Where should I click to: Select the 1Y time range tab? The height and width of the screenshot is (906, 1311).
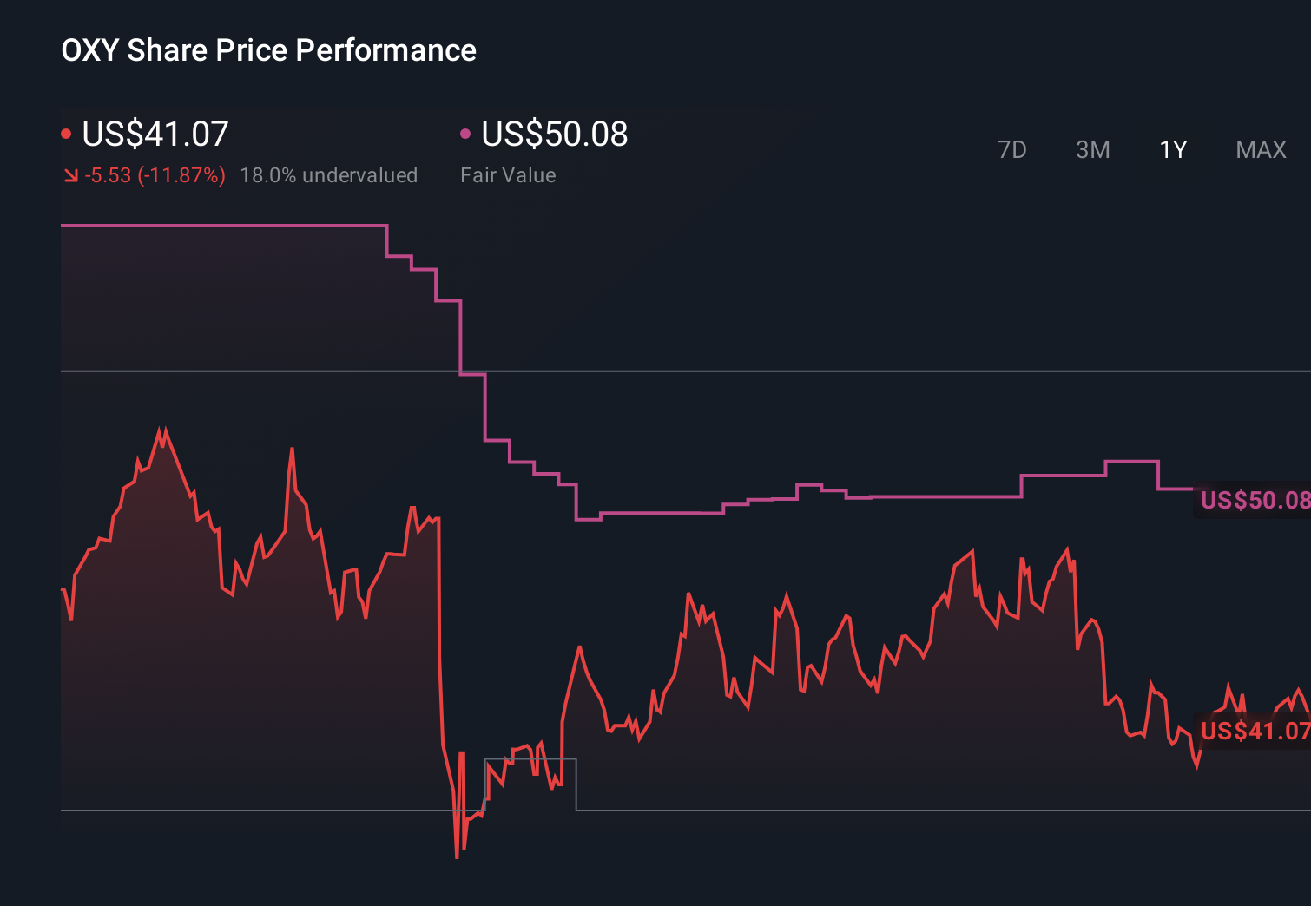coord(1172,149)
